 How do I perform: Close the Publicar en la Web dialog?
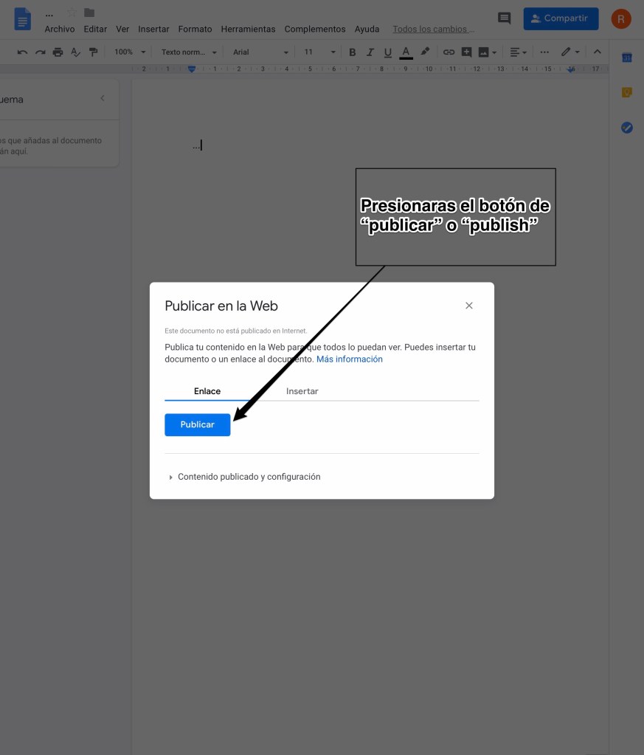point(468,306)
